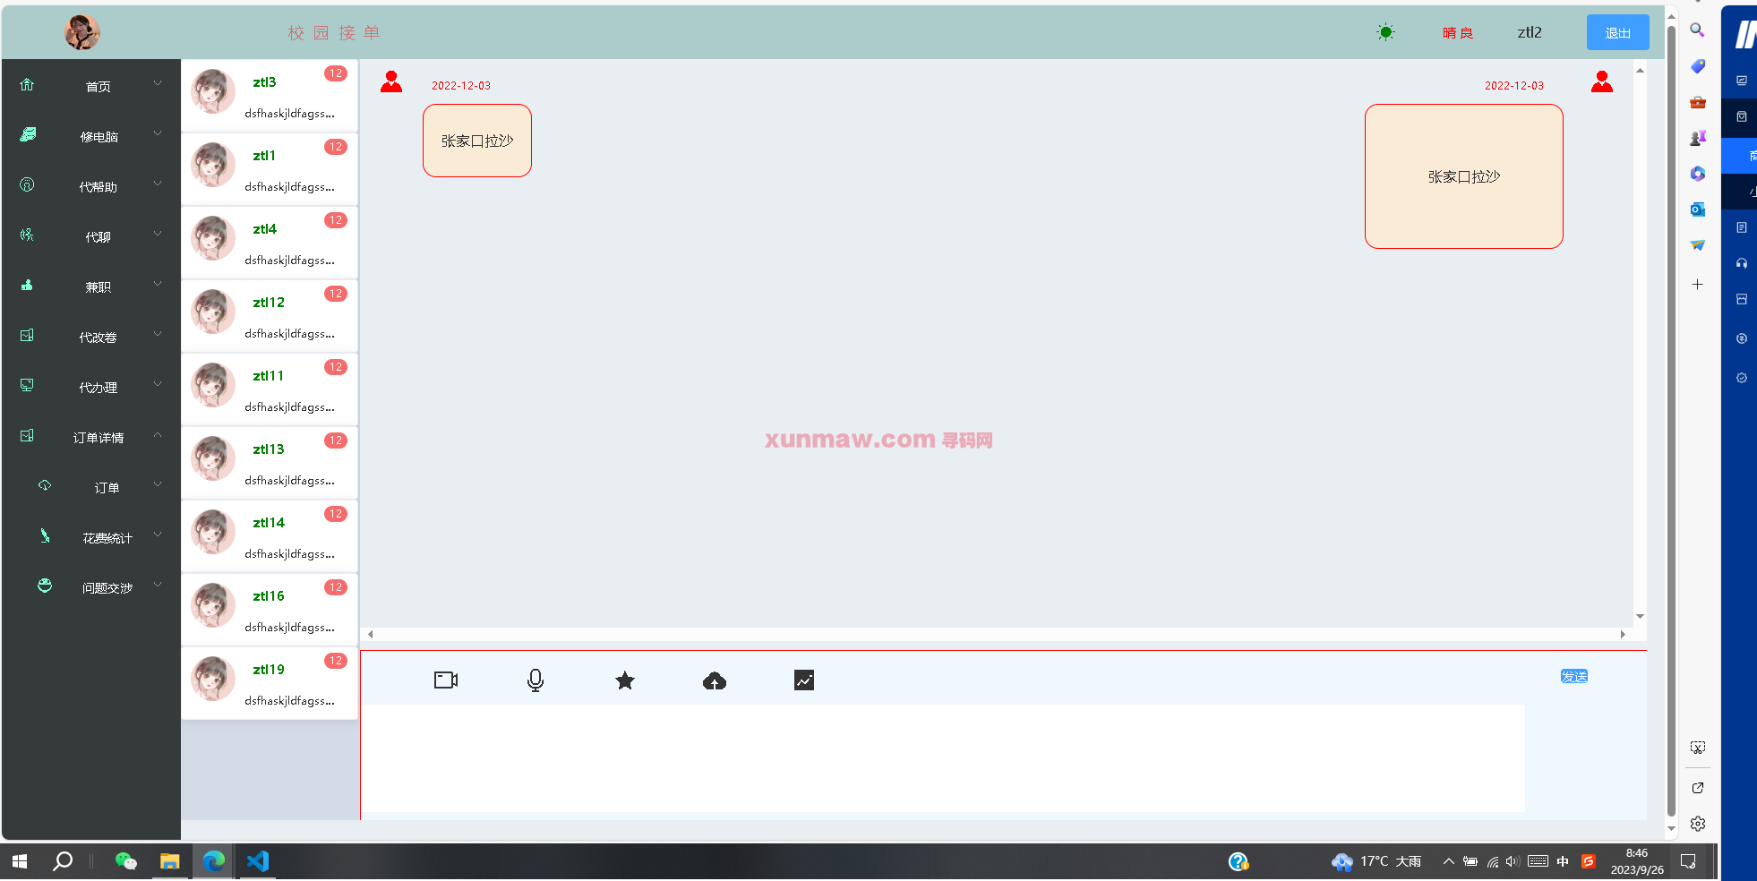Open Visual Studio Code from taskbar
The image size is (1757, 881).
click(258, 861)
